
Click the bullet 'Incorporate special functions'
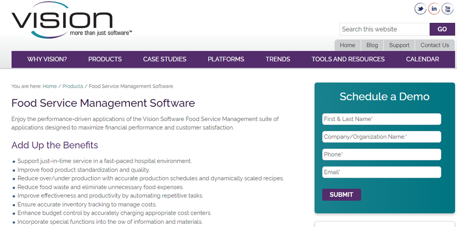(x=110, y=222)
